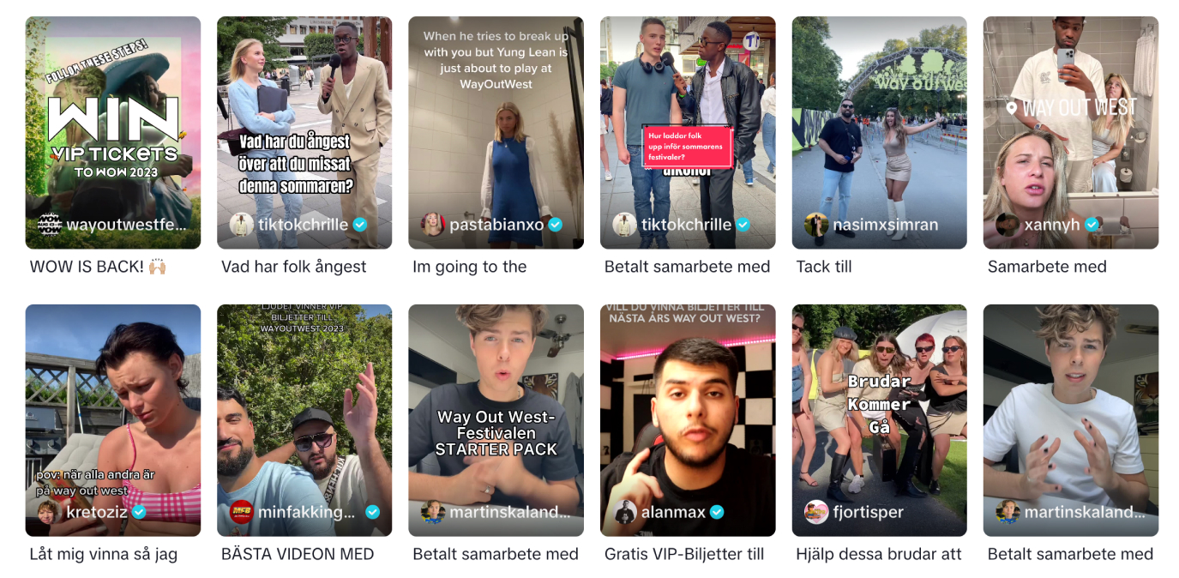Image resolution: width=1179 pixels, height=578 pixels.
Task: Click nasimxsimran's round avatar
Action: 816,225
